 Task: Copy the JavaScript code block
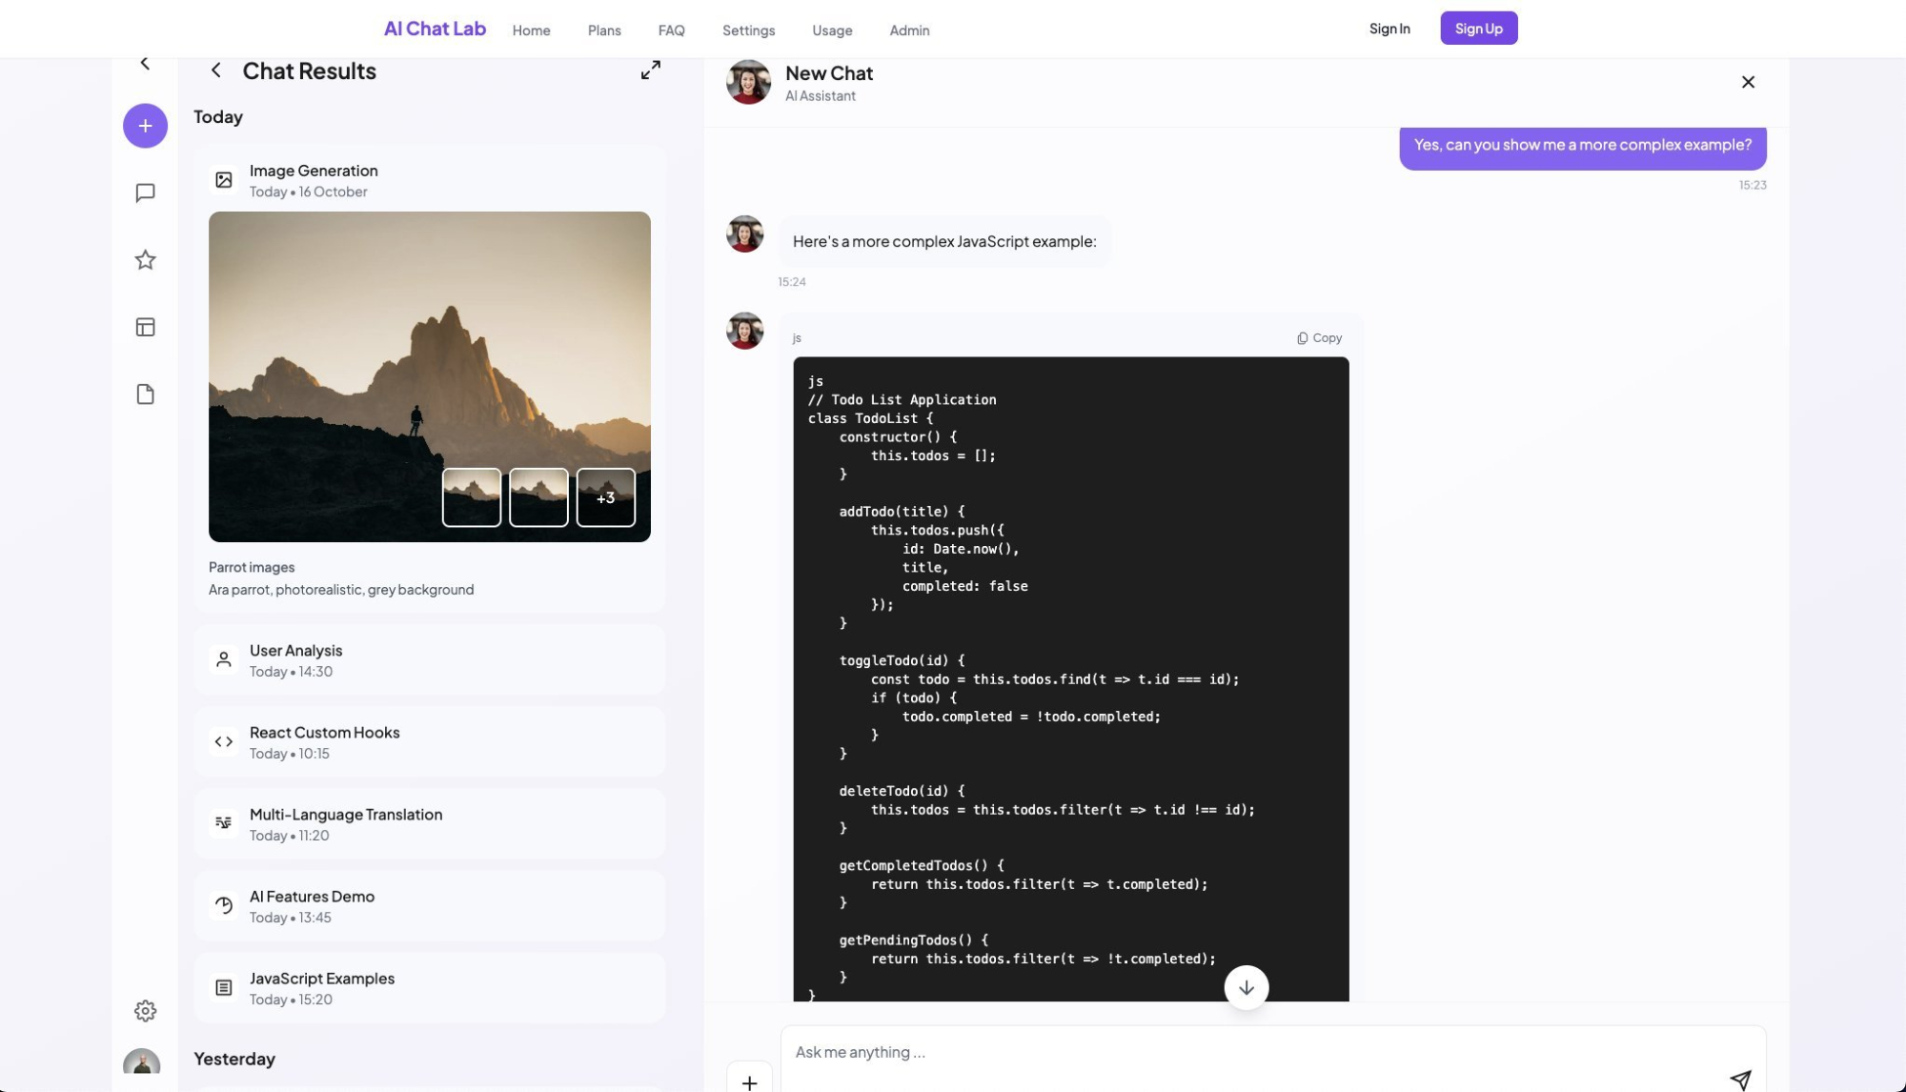1319,338
